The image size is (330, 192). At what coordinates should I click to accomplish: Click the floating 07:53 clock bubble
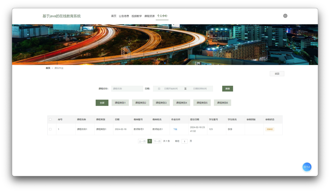(x=307, y=167)
